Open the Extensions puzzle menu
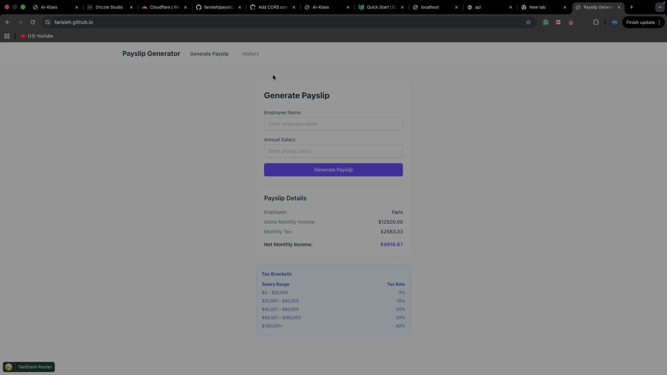The height and width of the screenshot is (375, 667). [596, 22]
